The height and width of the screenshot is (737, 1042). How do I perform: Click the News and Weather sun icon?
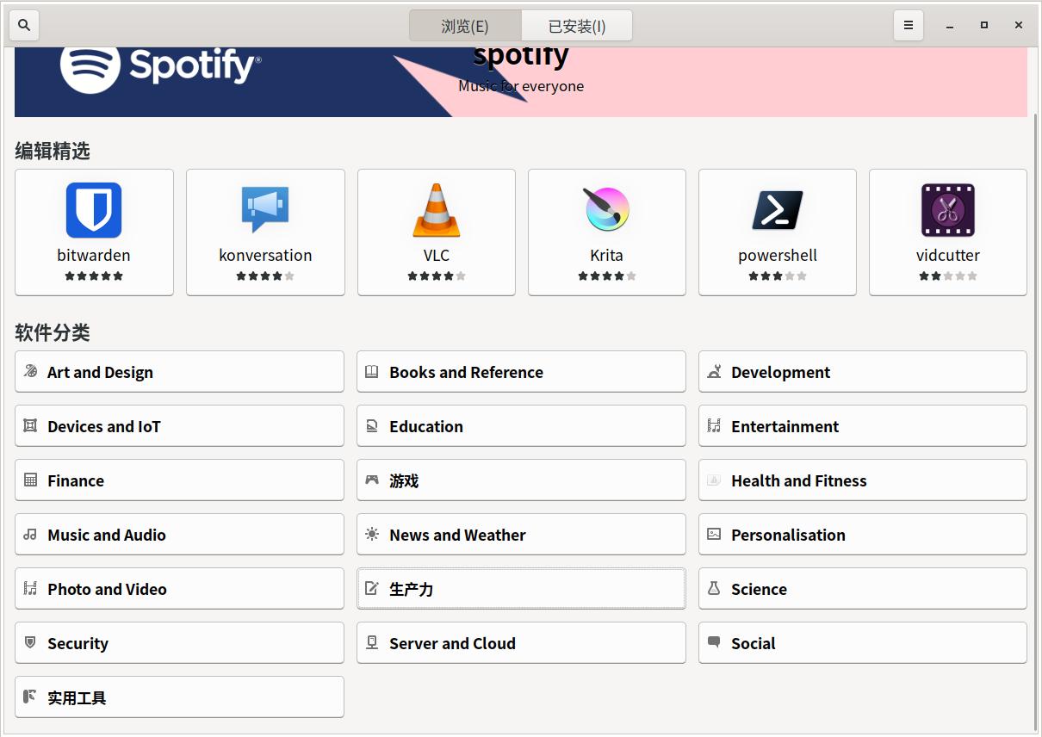point(372,535)
